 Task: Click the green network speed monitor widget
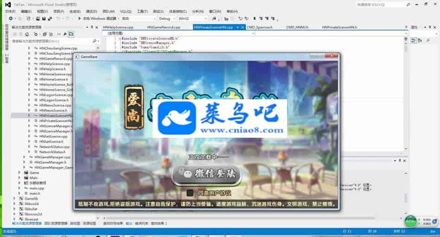[x=411, y=220]
